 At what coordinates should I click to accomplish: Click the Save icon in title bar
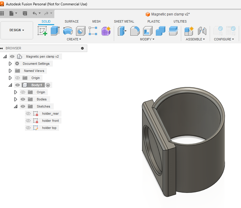pyautogui.click(x=25, y=13)
